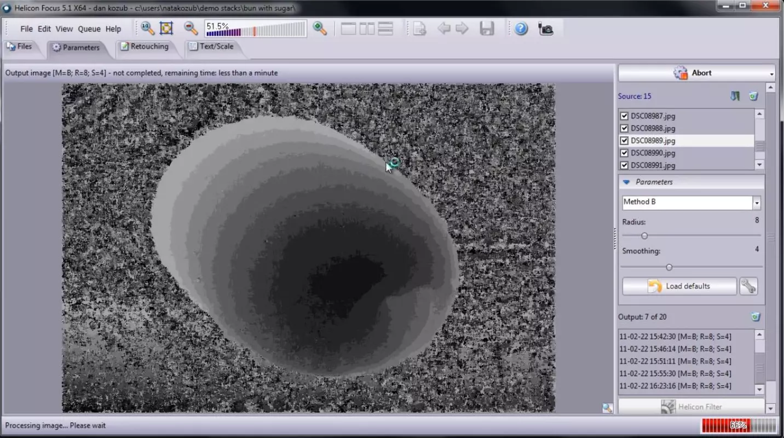Image resolution: width=784 pixels, height=438 pixels.
Task: Click the sort source files icon
Action: (x=735, y=96)
